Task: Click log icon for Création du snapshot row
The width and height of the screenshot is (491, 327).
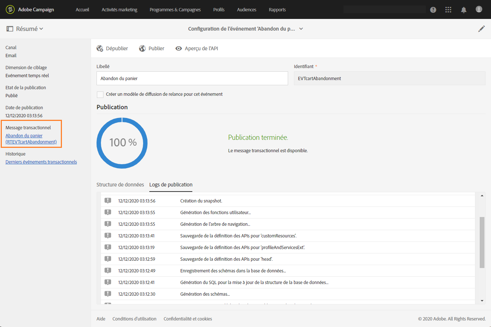Action: (108, 201)
